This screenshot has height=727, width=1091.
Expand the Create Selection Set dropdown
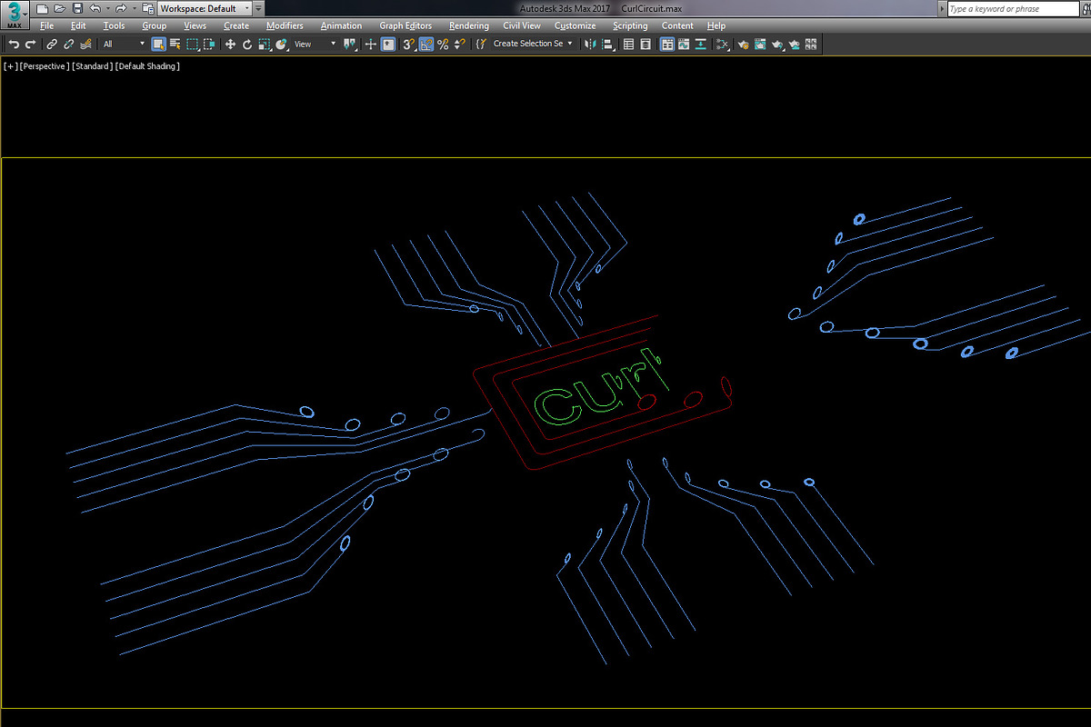[533, 44]
